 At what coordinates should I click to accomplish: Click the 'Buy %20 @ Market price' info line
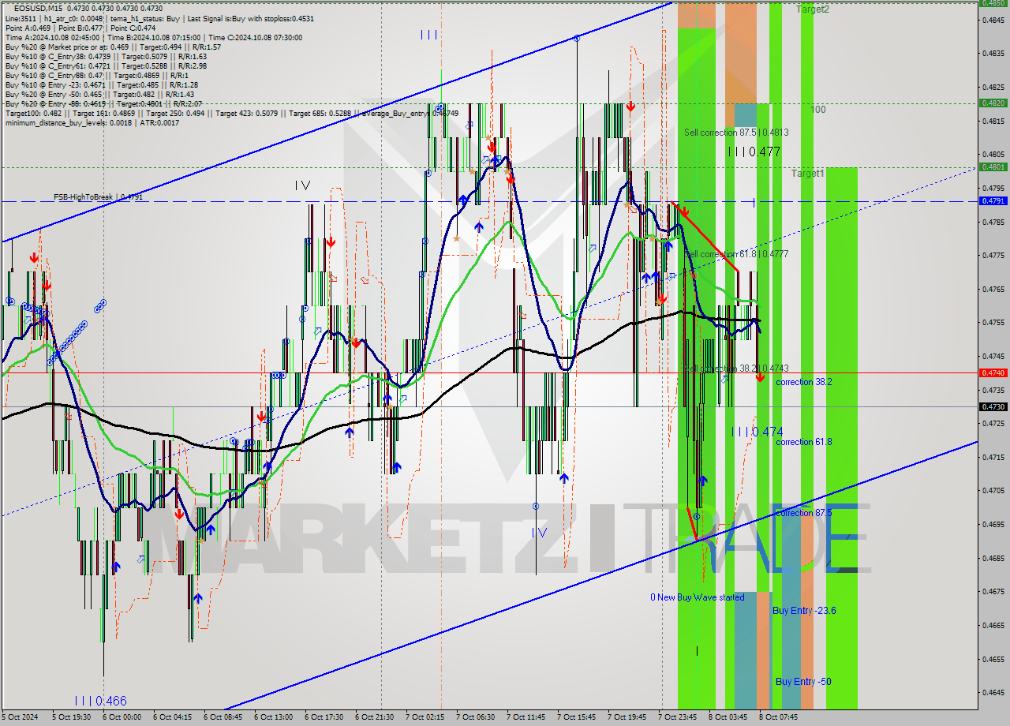coord(113,47)
